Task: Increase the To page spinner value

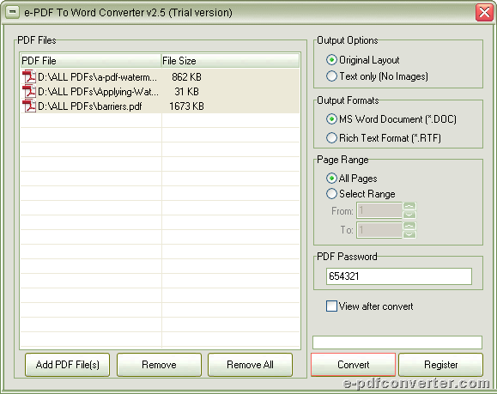Action: pos(409,226)
